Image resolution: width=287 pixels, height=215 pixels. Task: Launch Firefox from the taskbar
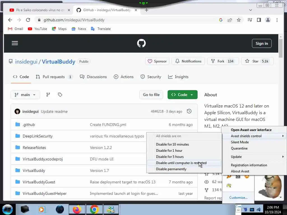click(x=77, y=209)
